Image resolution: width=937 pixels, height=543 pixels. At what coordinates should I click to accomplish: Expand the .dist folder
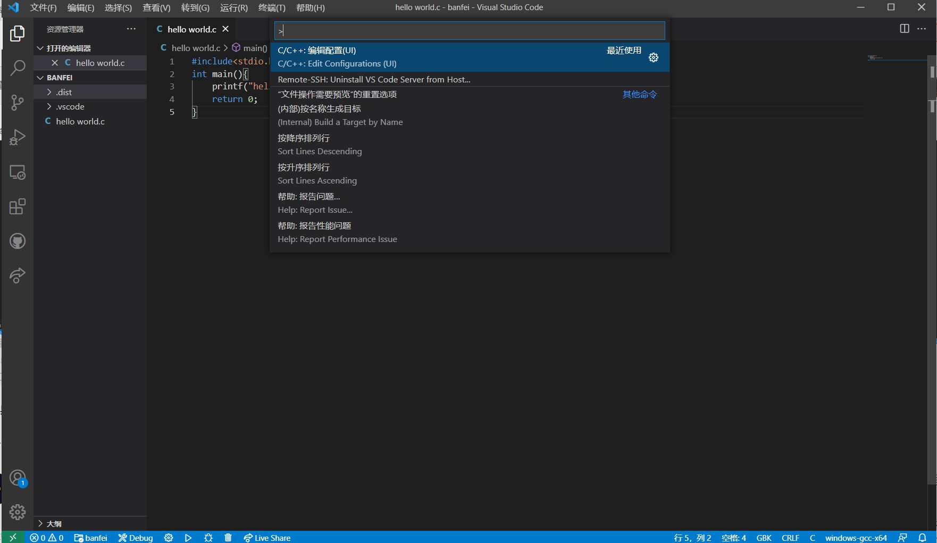(64, 91)
